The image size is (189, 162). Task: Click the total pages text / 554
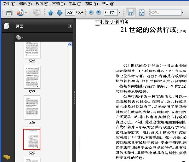[x=80, y=12]
